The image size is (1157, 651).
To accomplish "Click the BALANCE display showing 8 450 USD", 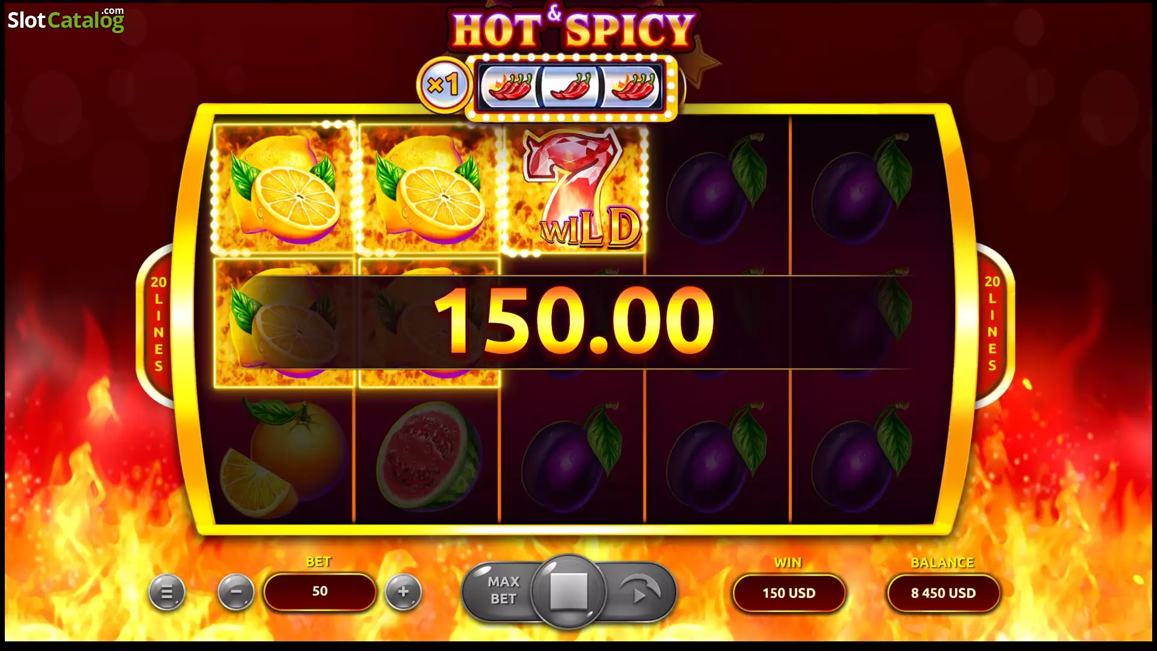I will point(943,593).
